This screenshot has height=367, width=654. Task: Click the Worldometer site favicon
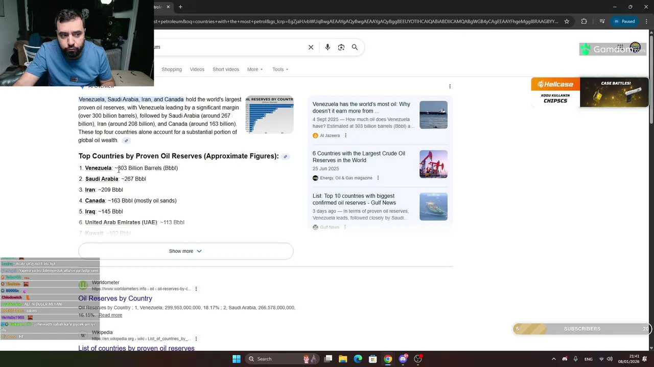coord(83,285)
